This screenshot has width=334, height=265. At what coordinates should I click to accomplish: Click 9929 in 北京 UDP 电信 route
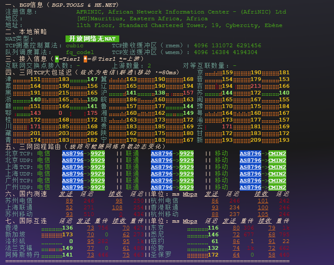[98, 160]
